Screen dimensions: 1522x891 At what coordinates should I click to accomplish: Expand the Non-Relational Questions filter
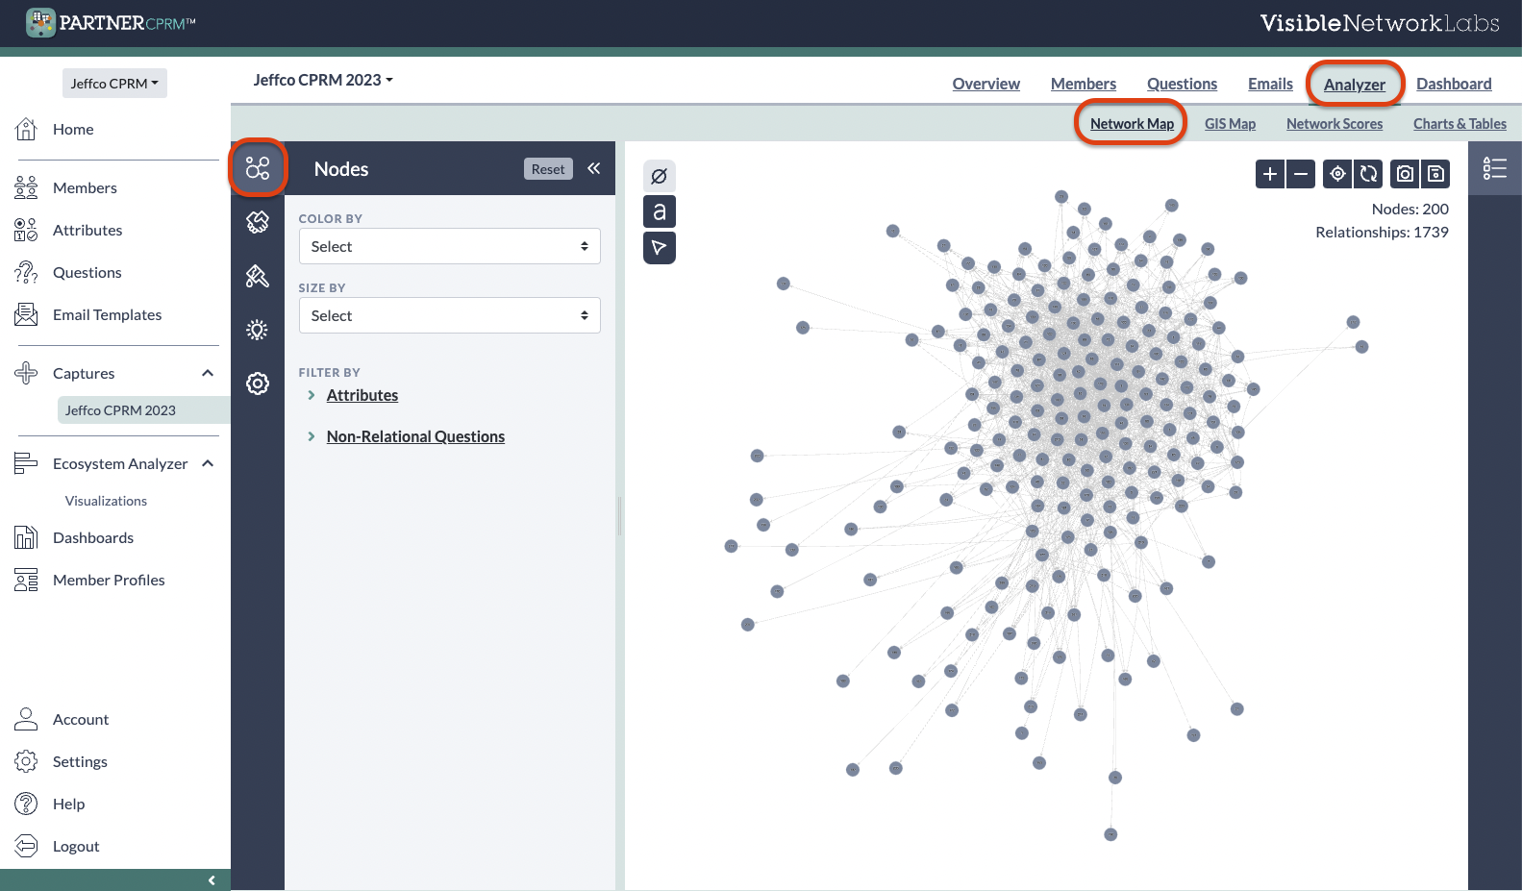click(x=415, y=436)
